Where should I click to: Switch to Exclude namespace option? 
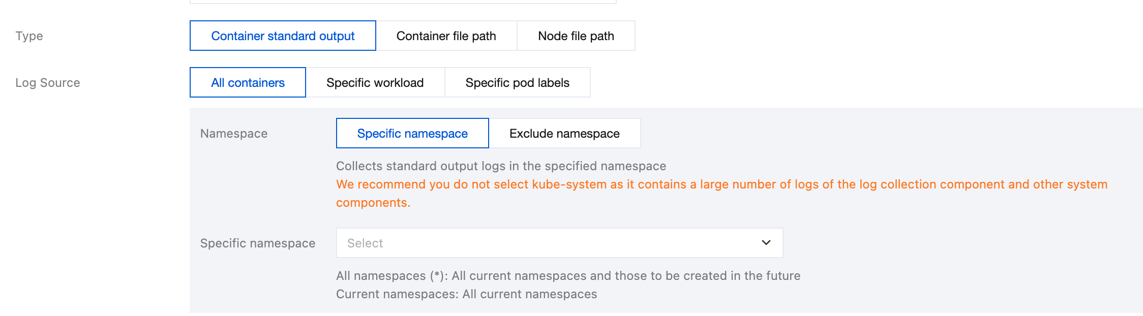click(x=564, y=134)
